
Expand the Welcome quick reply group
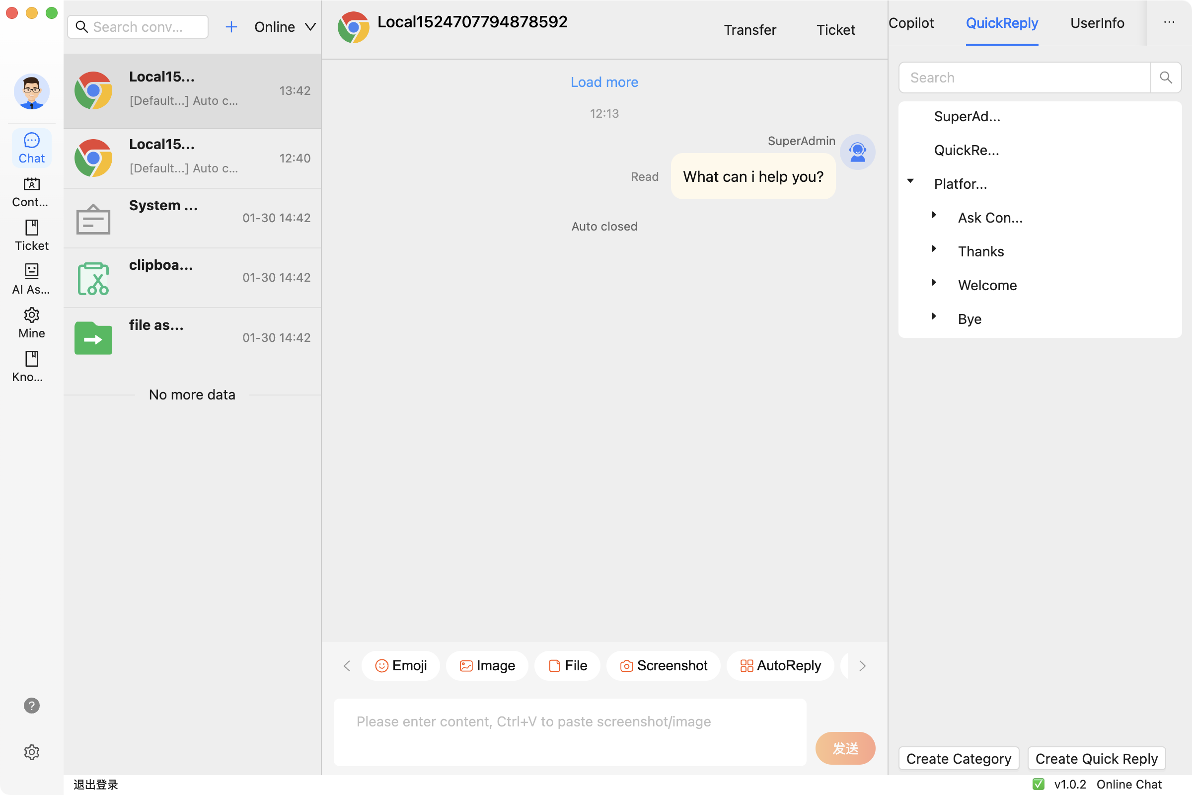[x=935, y=283]
